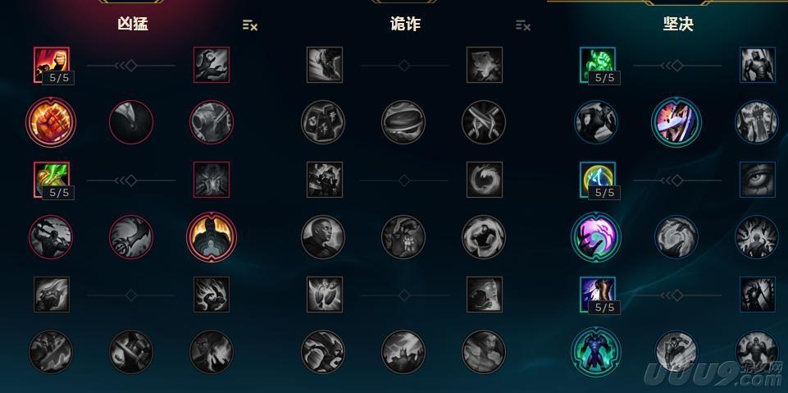788x393 pixels.
Task: Click the blade slash mastery selected in 坚决
Action: point(676,122)
